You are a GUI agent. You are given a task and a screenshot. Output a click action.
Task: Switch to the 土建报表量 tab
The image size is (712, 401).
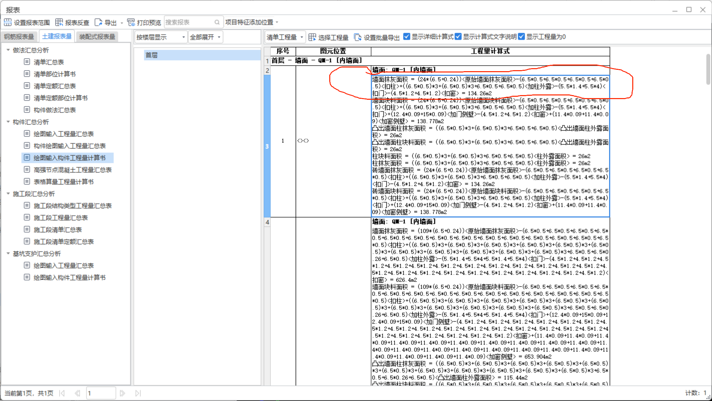pyautogui.click(x=57, y=36)
